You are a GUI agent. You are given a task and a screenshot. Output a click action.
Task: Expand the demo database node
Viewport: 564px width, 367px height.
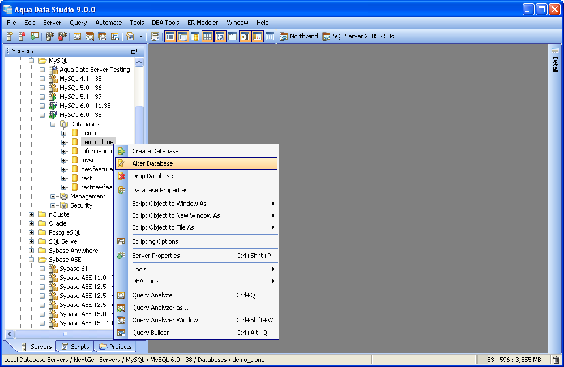63,133
